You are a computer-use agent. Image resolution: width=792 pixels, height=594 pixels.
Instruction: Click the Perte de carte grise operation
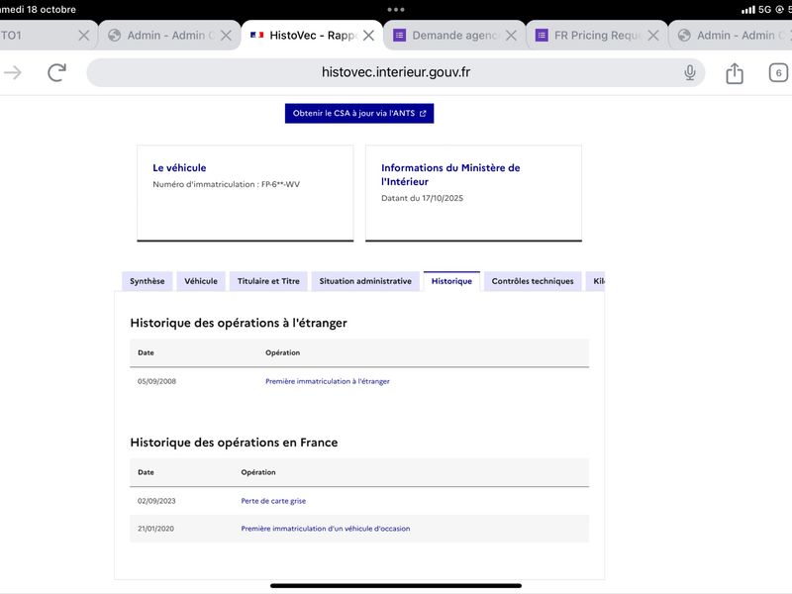click(273, 501)
